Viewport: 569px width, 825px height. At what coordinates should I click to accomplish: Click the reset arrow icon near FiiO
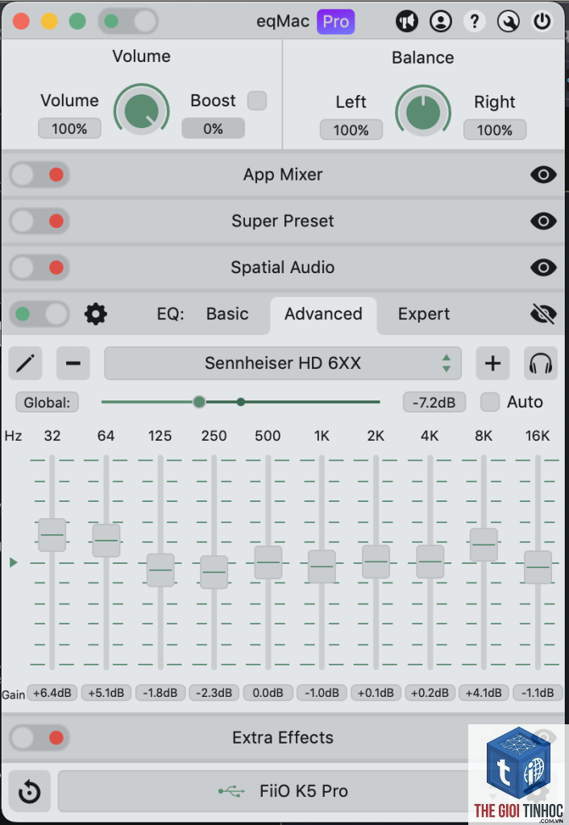pyautogui.click(x=30, y=791)
